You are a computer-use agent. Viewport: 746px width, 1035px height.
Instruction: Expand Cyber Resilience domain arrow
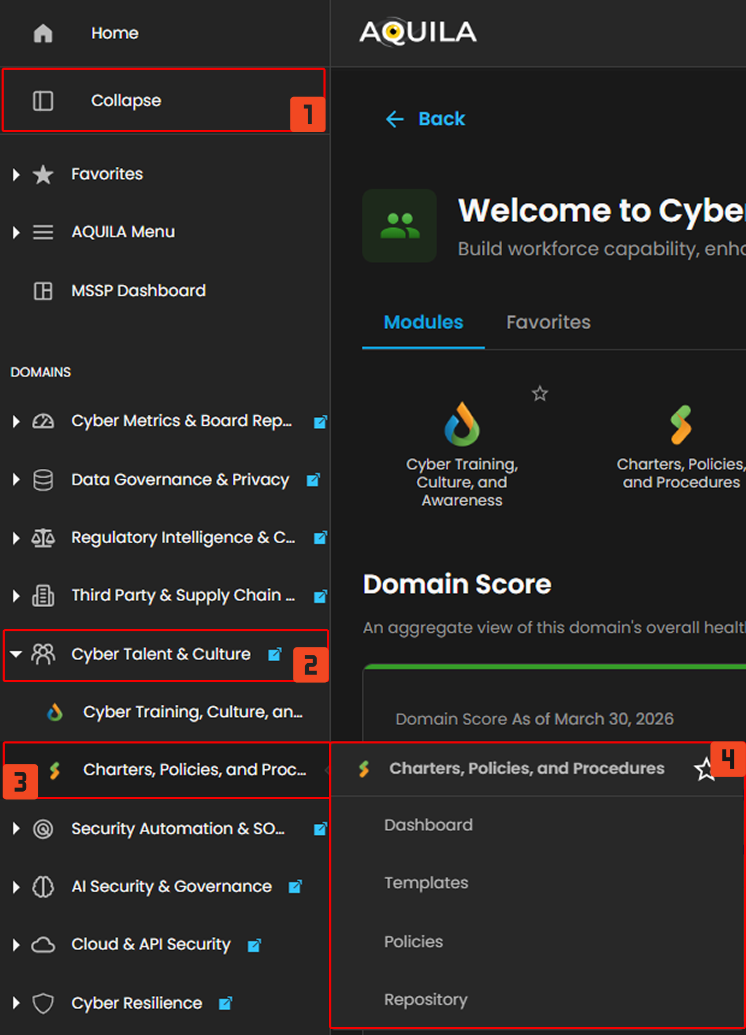click(16, 1003)
